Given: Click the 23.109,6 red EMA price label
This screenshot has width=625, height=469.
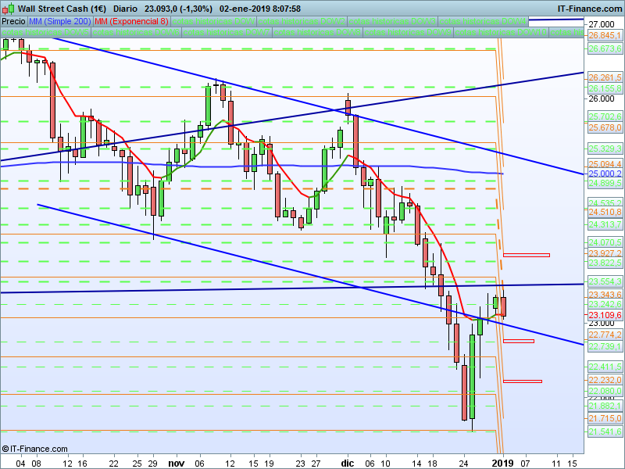Looking at the screenshot, I should [605, 315].
